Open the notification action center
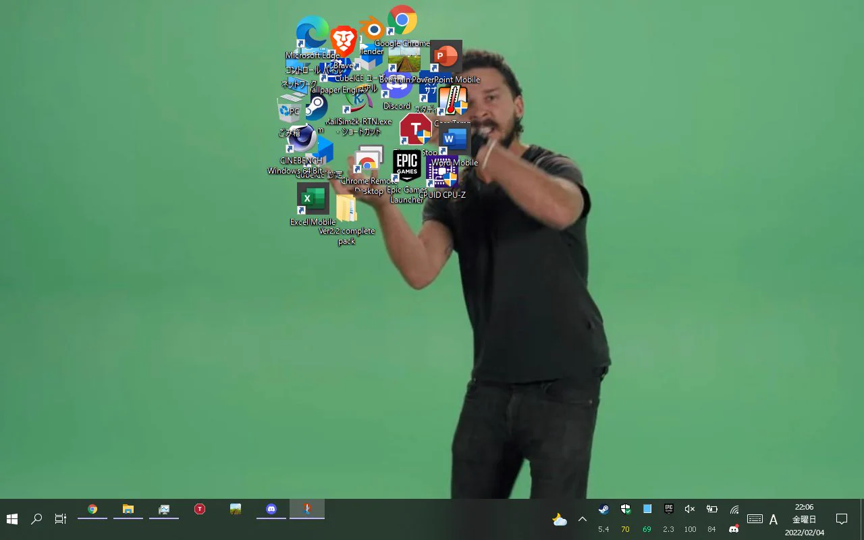Screen dimensions: 864x540 pyautogui.click(x=842, y=519)
